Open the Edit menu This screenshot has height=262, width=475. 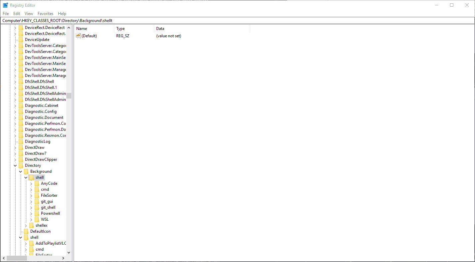pos(16,13)
